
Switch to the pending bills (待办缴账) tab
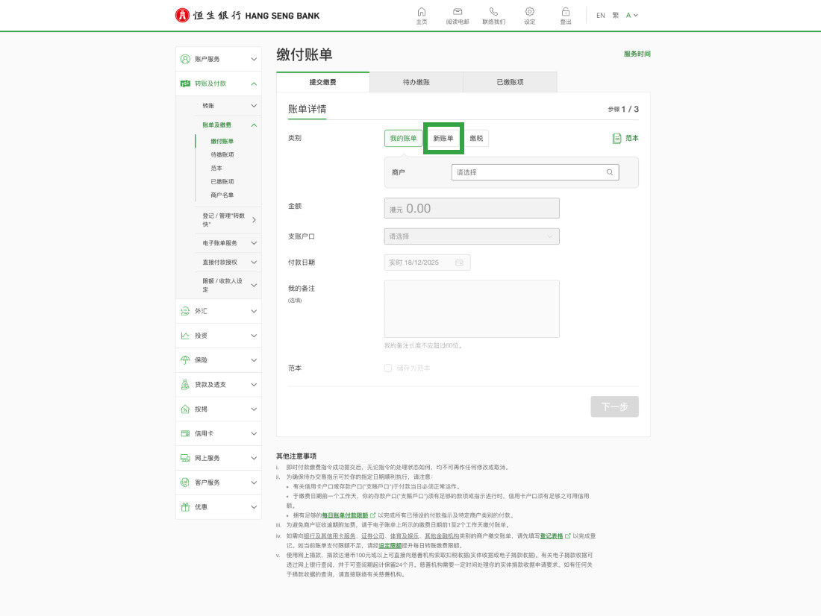tap(416, 82)
